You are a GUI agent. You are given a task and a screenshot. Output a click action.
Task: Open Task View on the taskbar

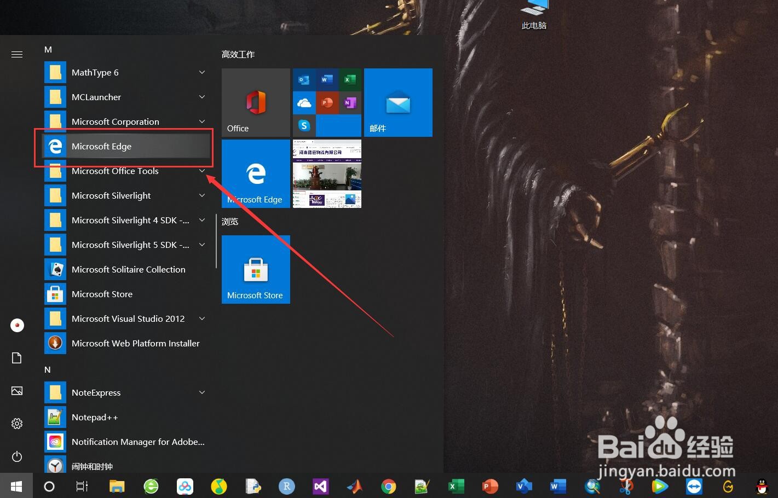(x=82, y=486)
